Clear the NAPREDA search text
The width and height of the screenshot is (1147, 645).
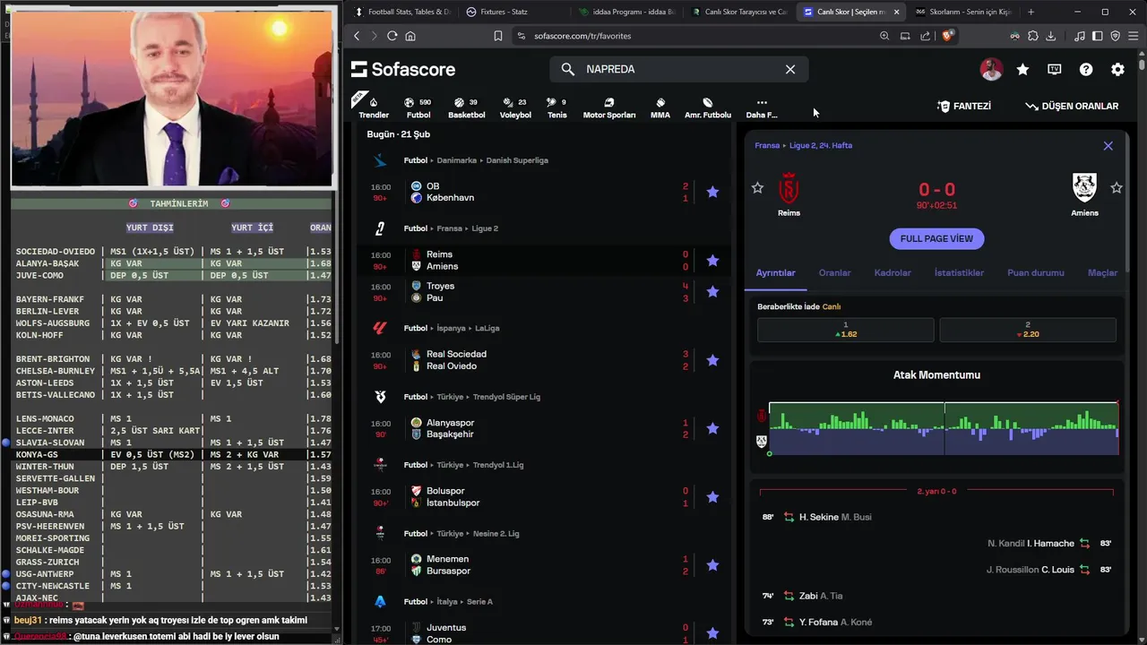[x=790, y=69]
